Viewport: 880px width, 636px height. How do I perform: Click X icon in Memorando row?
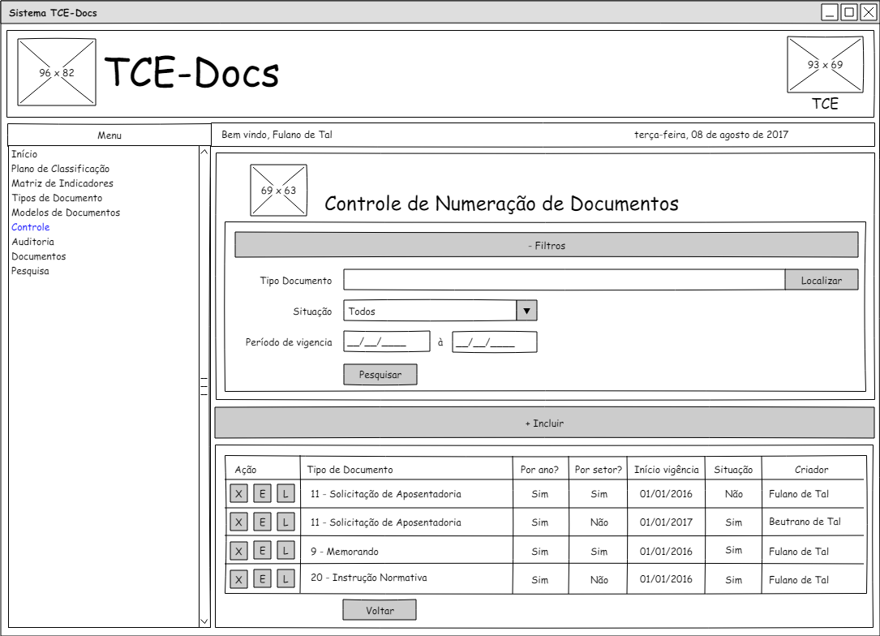click(x=238, y=551)
